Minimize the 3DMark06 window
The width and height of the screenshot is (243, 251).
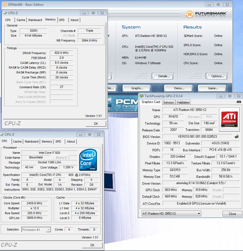(x=209, y=5)
